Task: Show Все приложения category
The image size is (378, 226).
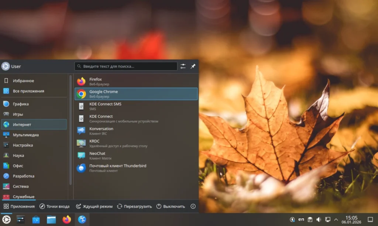Action: click(34, 91)
